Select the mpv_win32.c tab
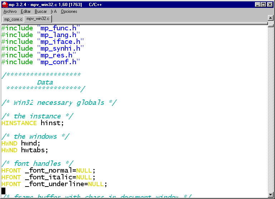275x199 pixels. tap(38, 19)
